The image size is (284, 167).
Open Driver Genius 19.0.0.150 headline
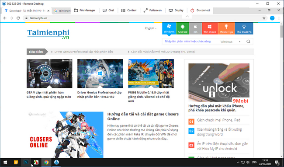click(x=100, y=94)
